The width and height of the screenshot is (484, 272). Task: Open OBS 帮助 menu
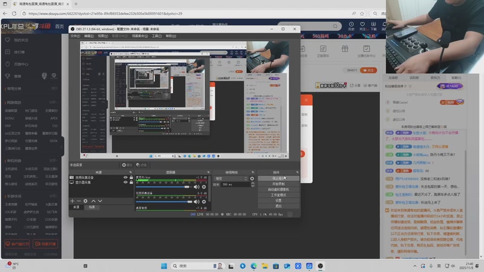coord(171,36)
